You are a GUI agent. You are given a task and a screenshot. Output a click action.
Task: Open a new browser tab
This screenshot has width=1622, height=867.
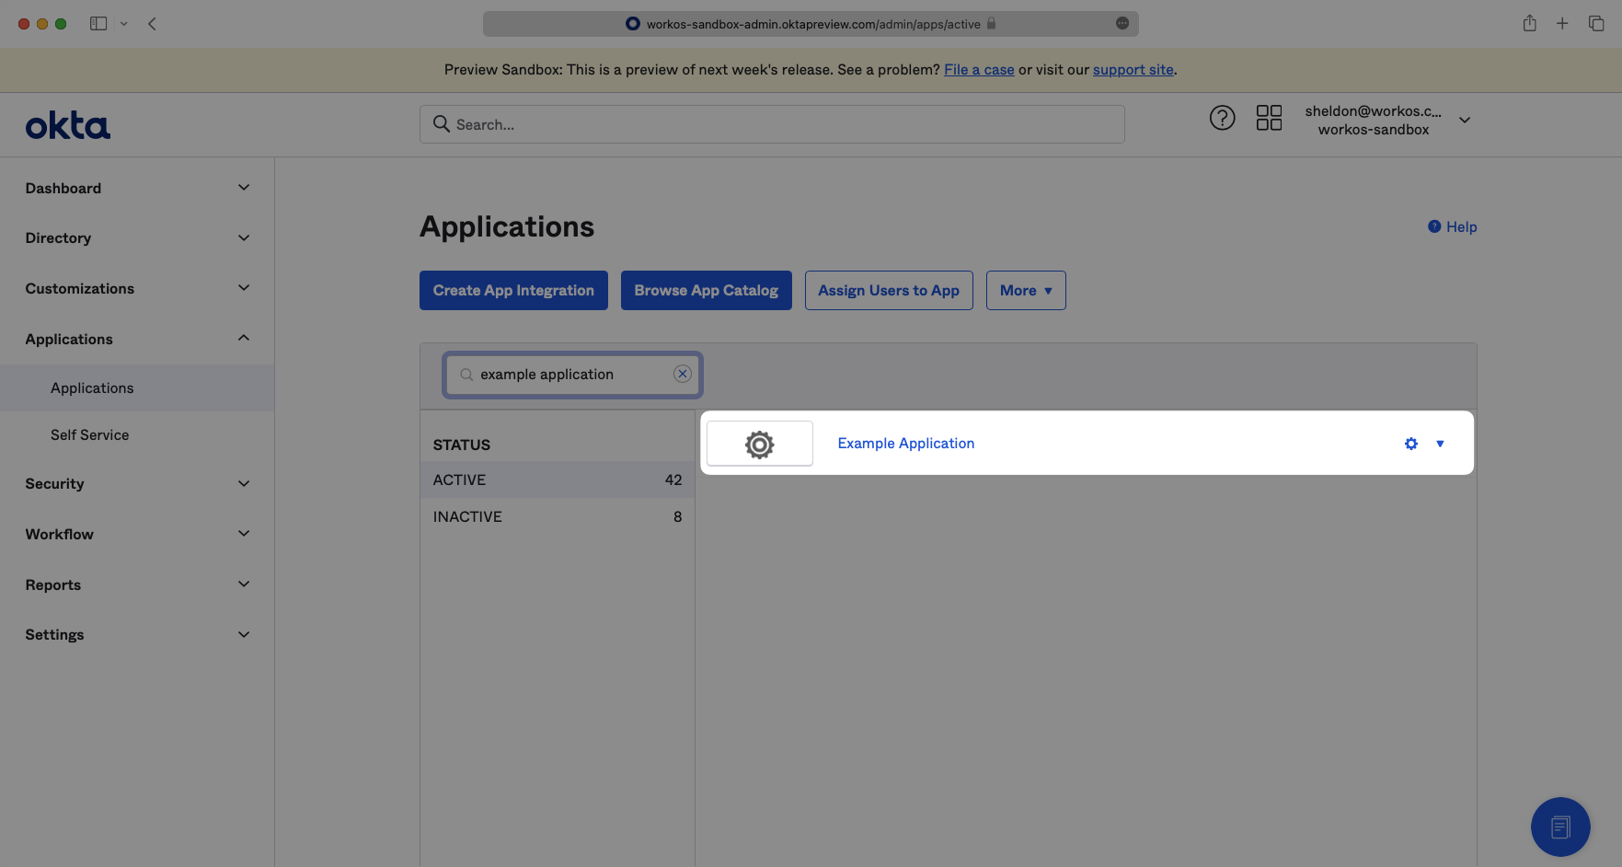pos(1562,24)
